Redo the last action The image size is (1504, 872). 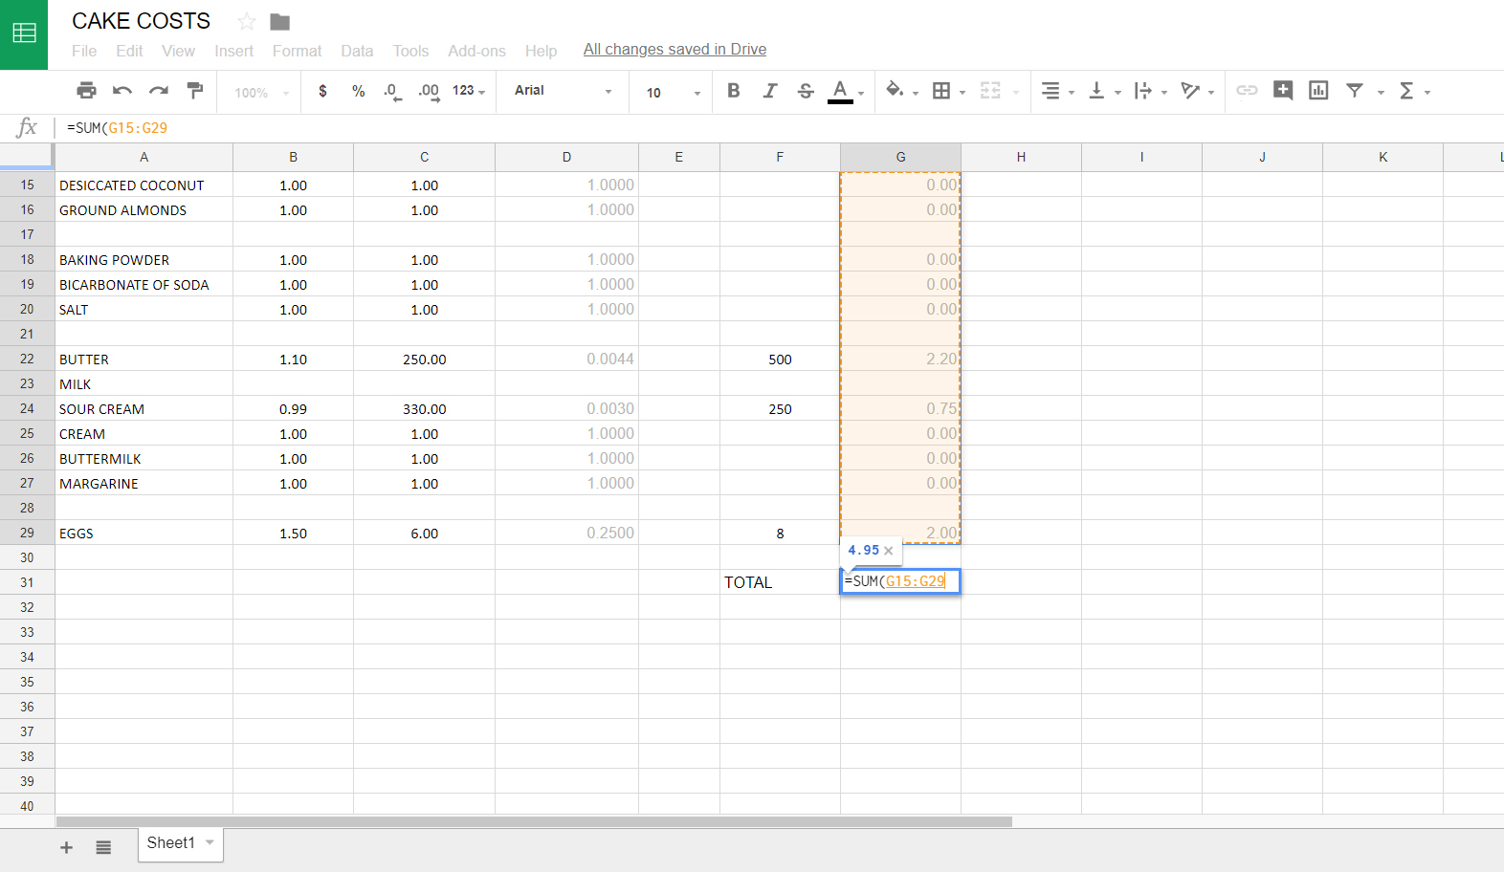[159, 90]
